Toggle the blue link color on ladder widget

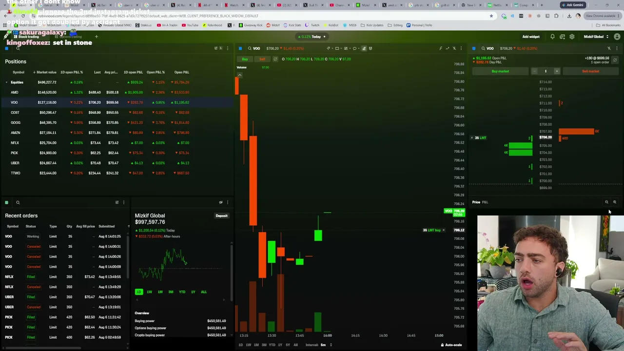pyautogui.click(x=474, y=48)
